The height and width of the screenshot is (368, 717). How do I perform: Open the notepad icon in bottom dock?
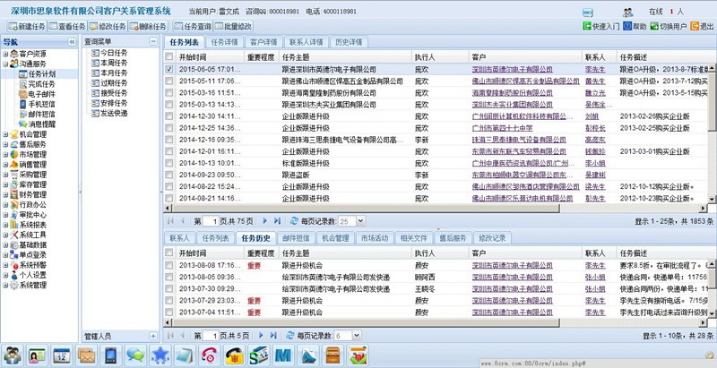point(185,355)
